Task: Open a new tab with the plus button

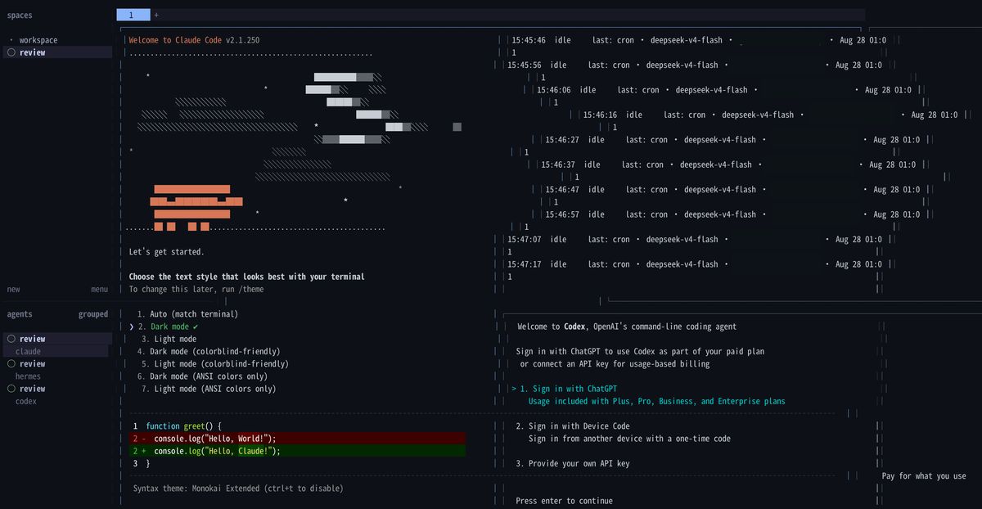Action: [x=156, y=15]
